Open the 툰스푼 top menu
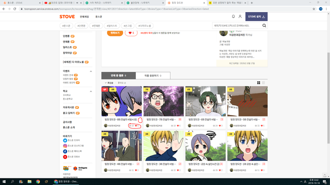The image size is (330, 185). click(99, 17)
